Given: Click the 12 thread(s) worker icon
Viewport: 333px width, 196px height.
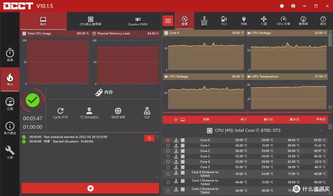Looking at the screenshot, I should point(89,110).
